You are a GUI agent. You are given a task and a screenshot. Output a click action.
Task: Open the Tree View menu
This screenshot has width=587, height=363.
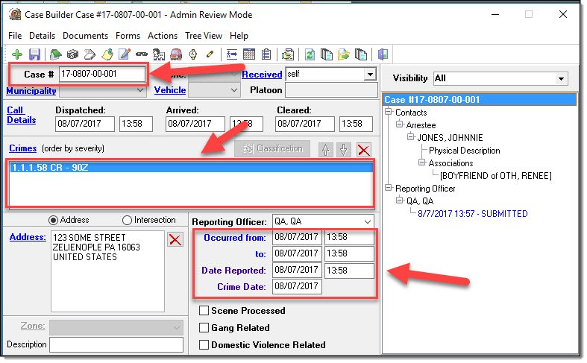point(204,36)
